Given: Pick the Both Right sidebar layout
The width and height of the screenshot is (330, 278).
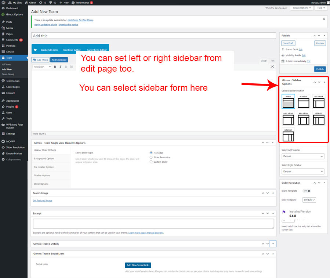Looking at the screenshot, I should tap(289, 135).
